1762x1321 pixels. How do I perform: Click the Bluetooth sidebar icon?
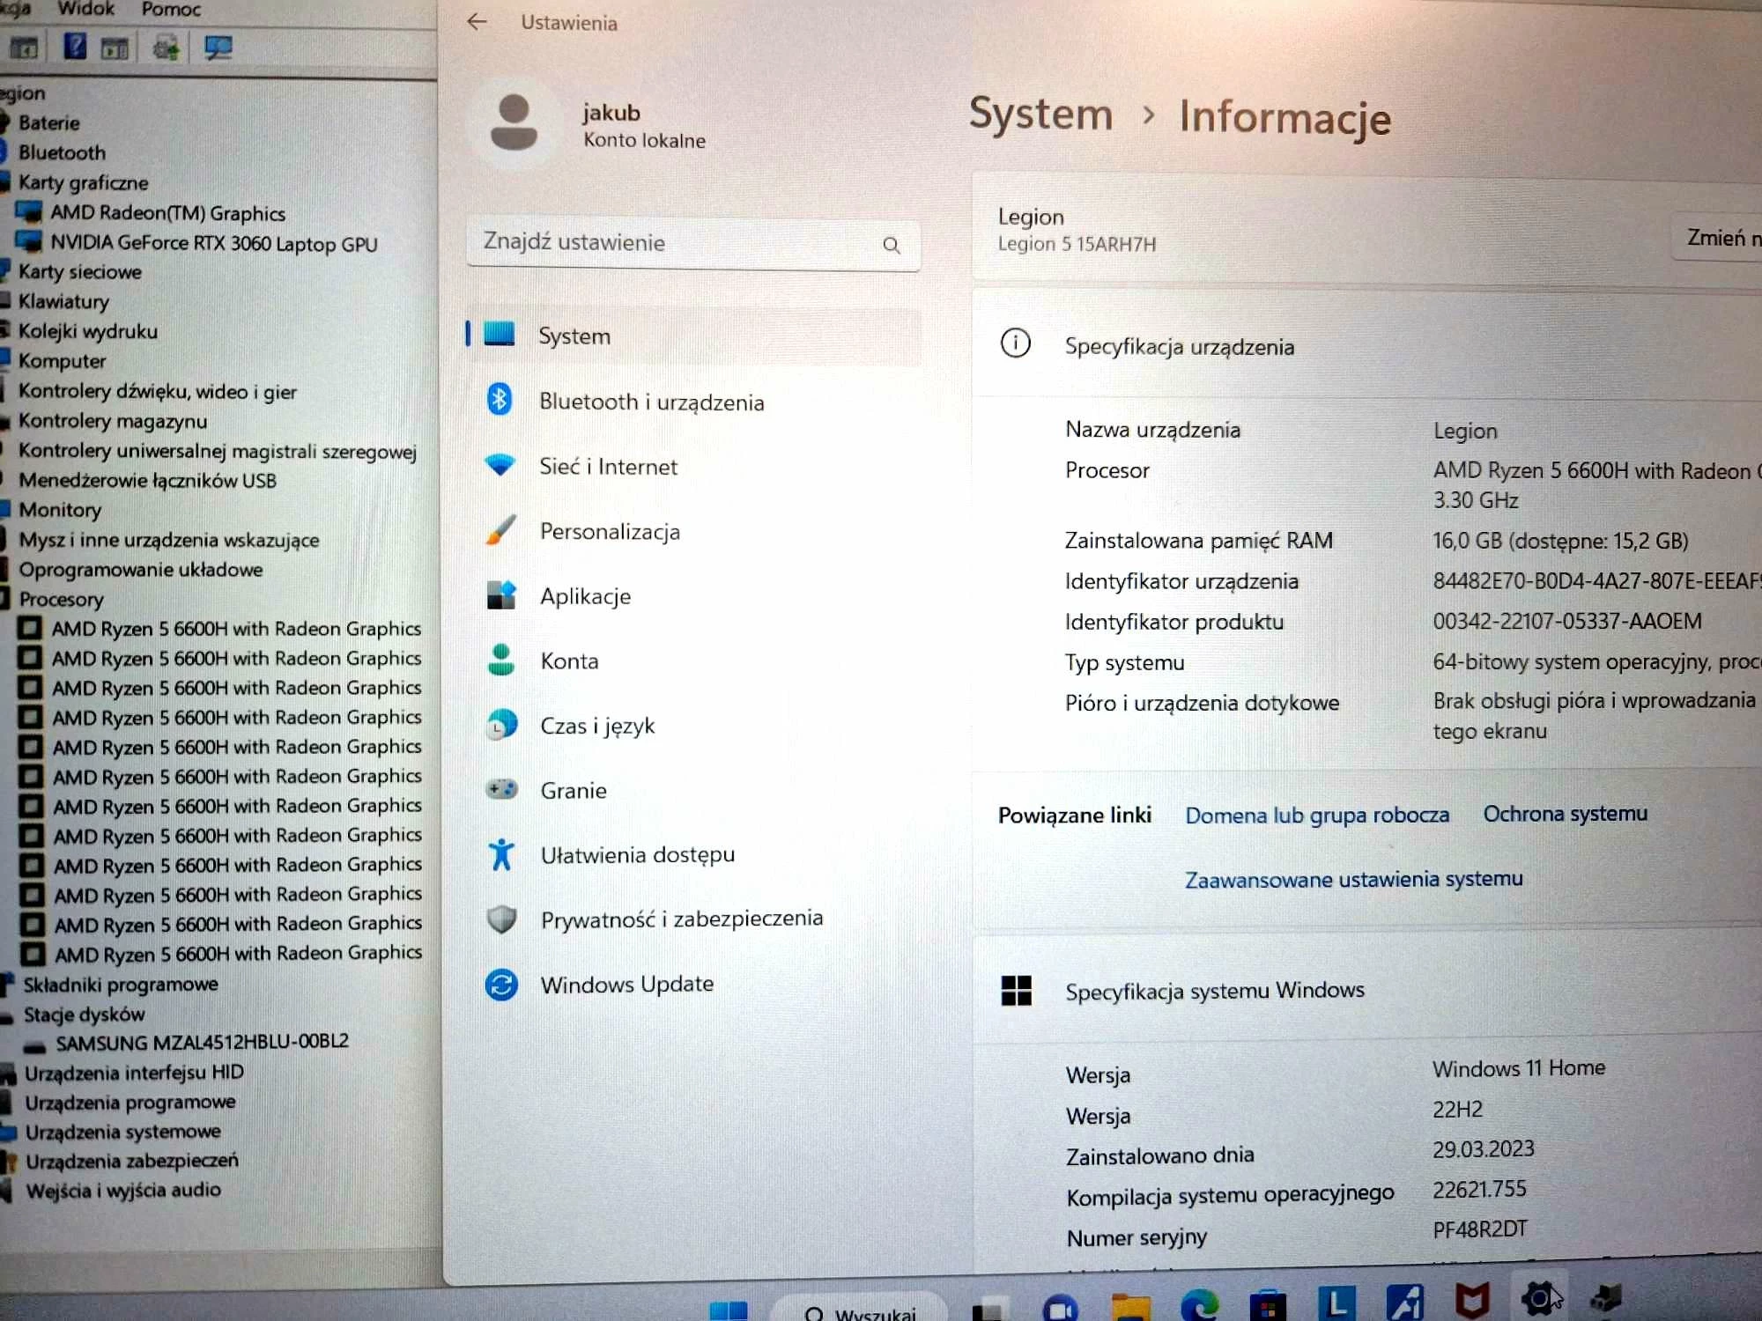500,400
